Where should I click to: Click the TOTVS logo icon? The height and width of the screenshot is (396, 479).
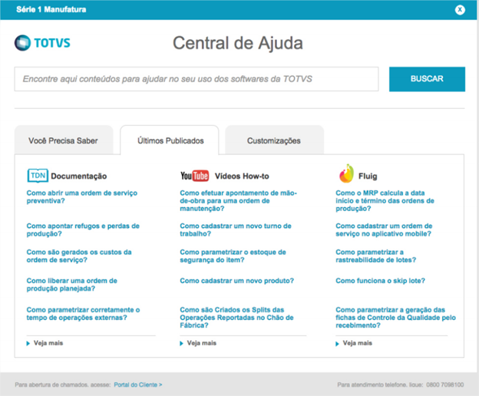tap(22, 43)
